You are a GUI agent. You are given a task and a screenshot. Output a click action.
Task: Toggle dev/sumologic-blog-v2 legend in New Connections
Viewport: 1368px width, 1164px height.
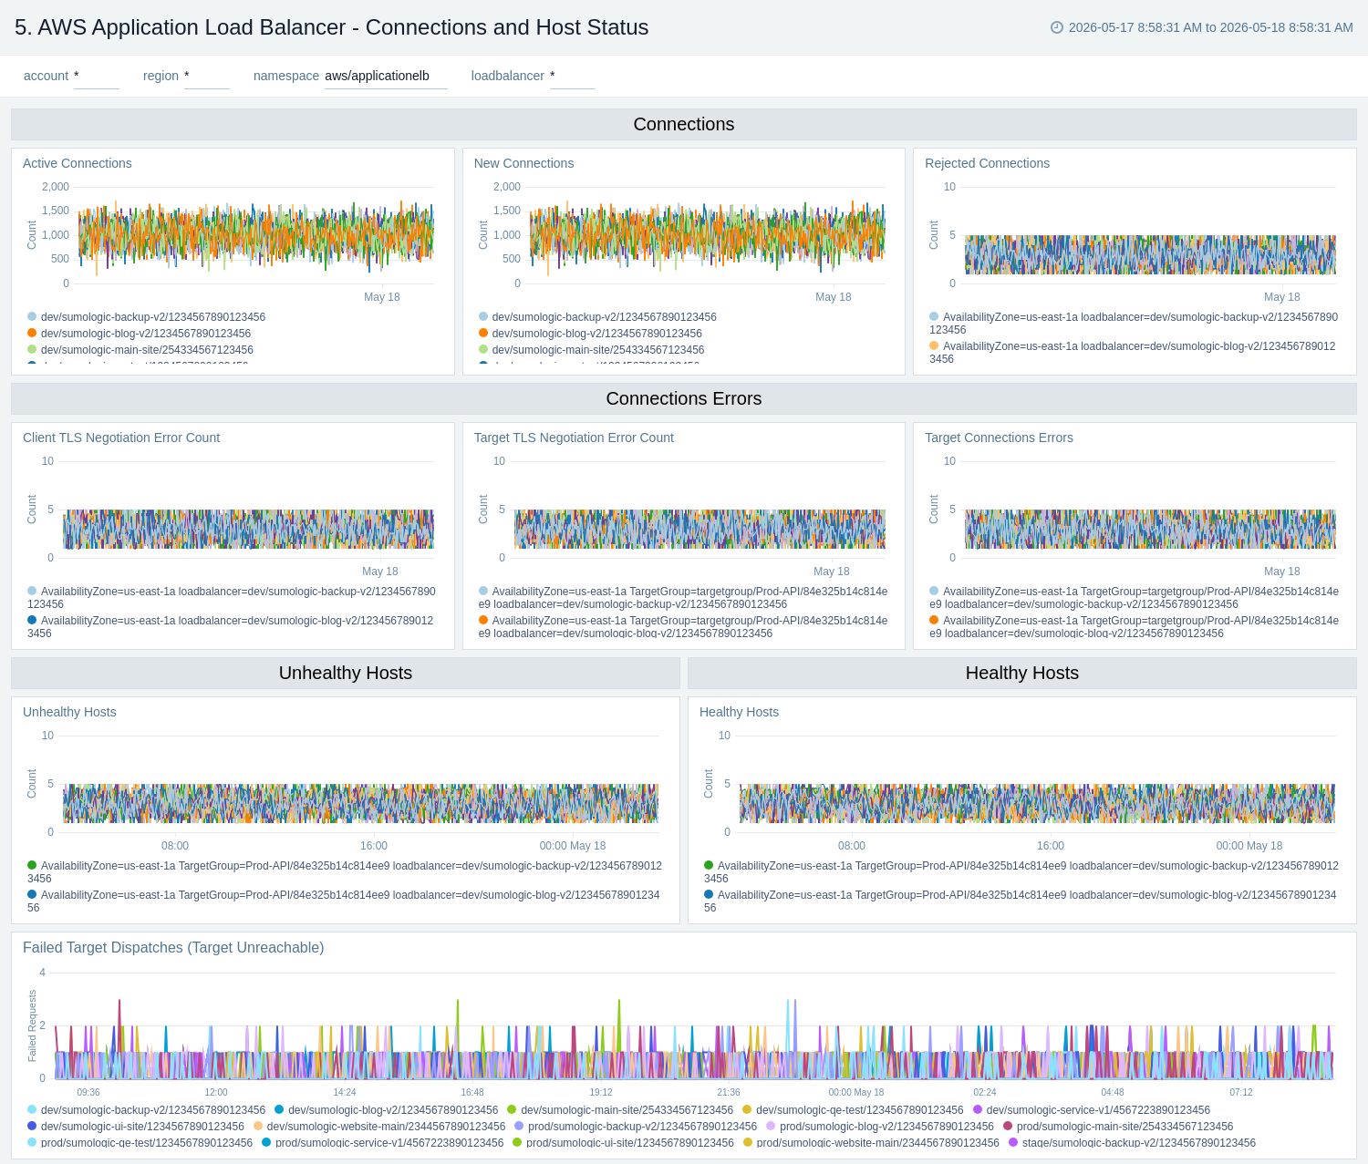pos(590,334)
